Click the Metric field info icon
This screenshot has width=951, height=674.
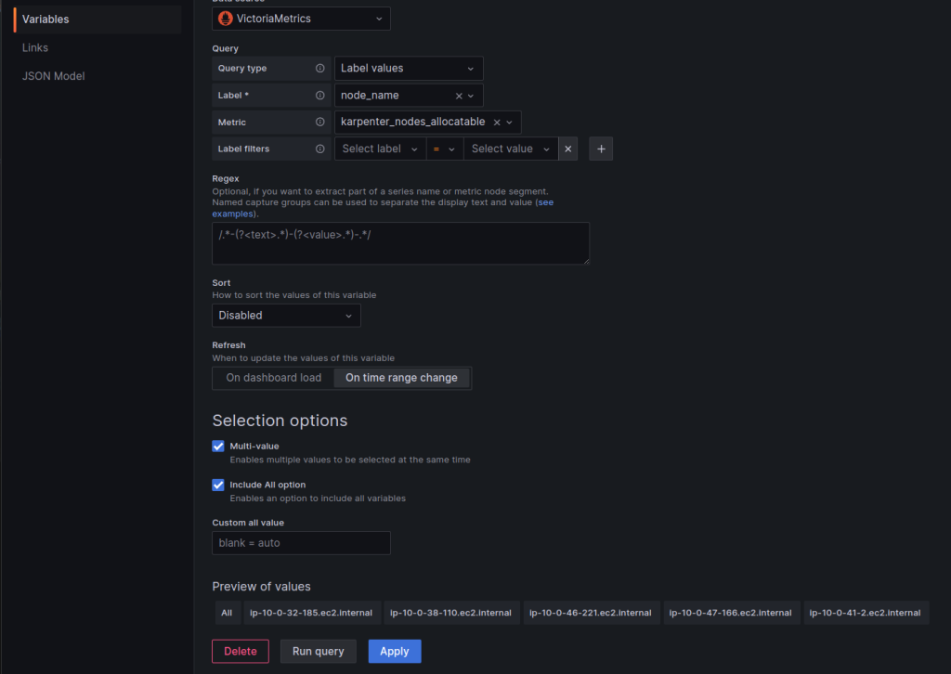click(320, 122)
